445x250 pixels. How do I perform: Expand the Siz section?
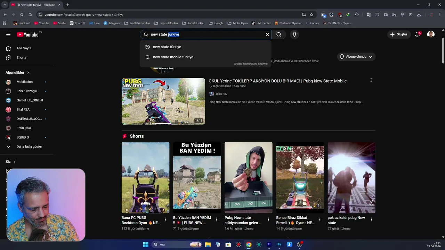(x=10, y=162)
